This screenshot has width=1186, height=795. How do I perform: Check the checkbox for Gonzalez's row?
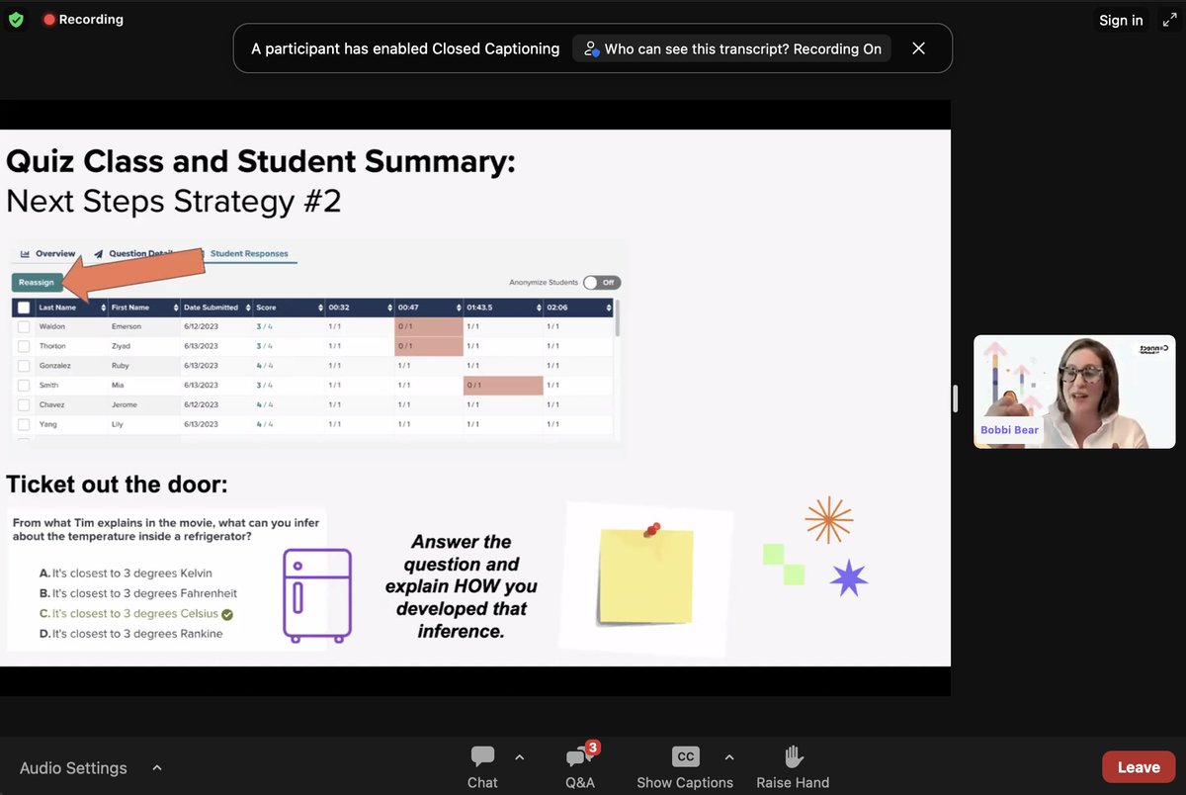[x=24, y=365]
